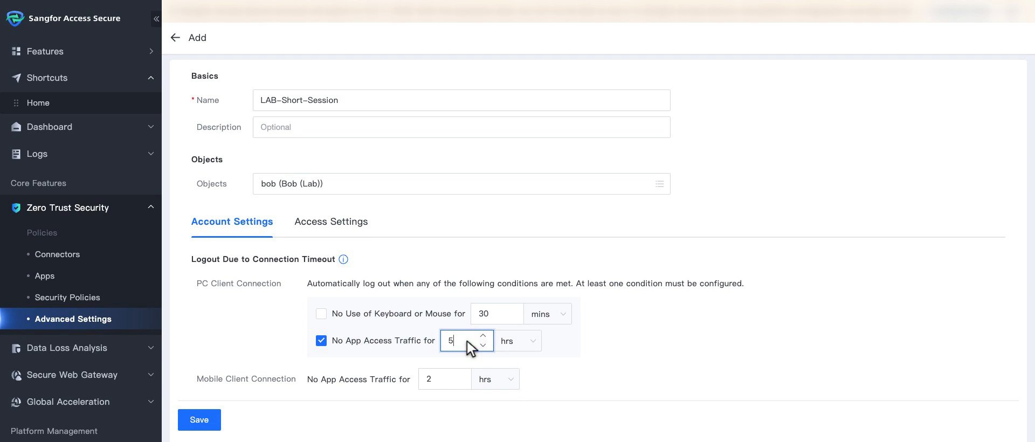Screen dimensions: 1035x442
Task: Uncheck No App Access Traffic for
Action: 321,341
